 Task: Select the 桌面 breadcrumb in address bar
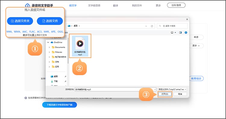point(76,26)
